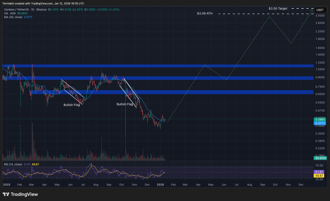
Task: Click the TradingView logo
Action: (20, 194)
